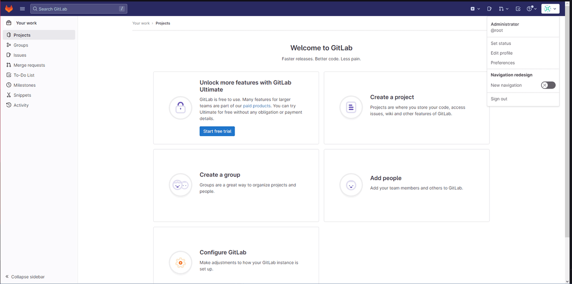572x284 pixels.
Task: Click the padlock icon on Ultimate card
Action: (x=181, y=108)
